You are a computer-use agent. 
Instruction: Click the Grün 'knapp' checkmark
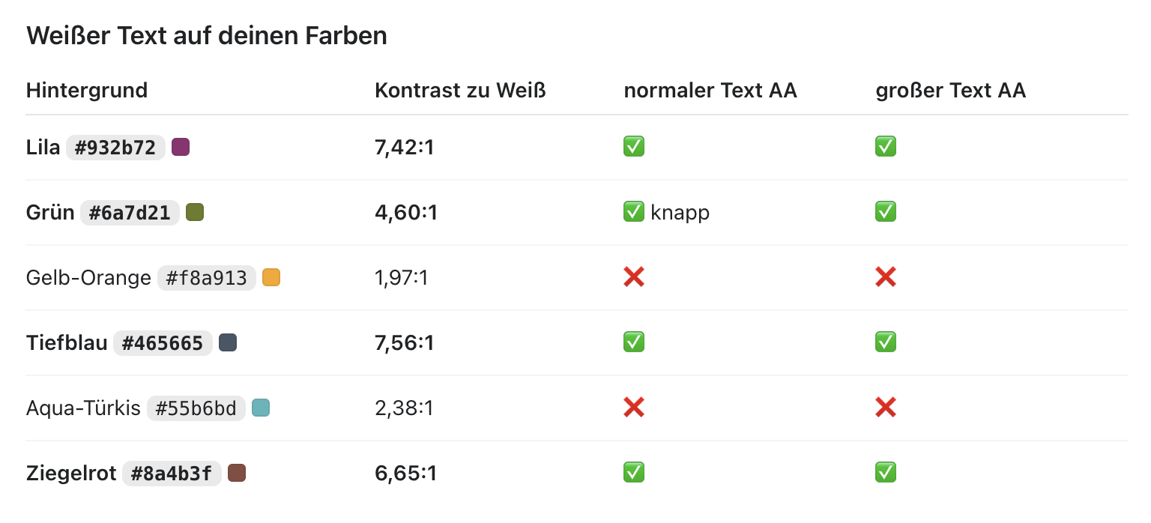[x=634, y=213]
